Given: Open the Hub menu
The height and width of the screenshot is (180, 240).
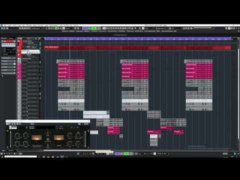Looking at the screenshot, I should tap(71, 25).
